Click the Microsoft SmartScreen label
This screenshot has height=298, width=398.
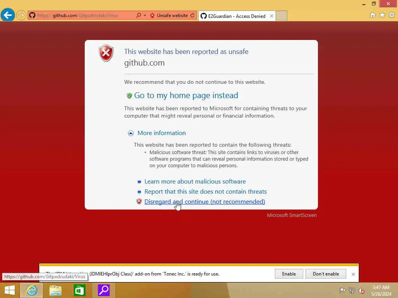point(292,215)
